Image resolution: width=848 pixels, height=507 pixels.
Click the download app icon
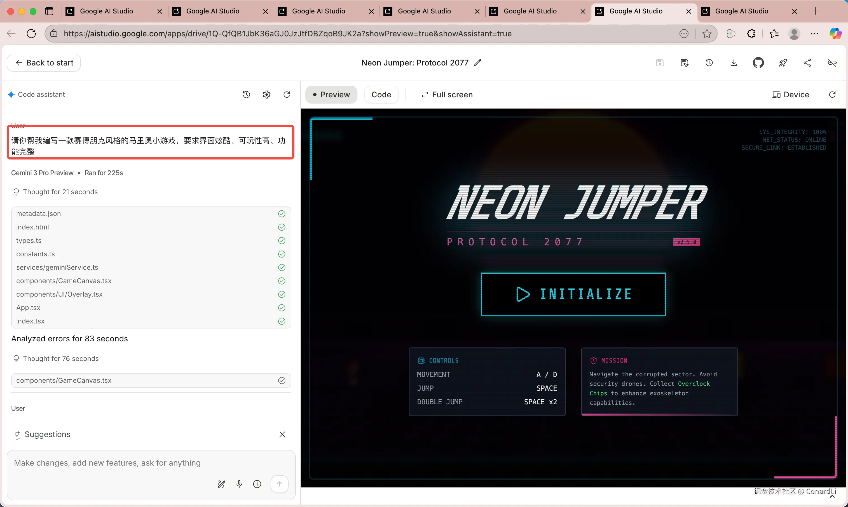[x=734, y=63]
